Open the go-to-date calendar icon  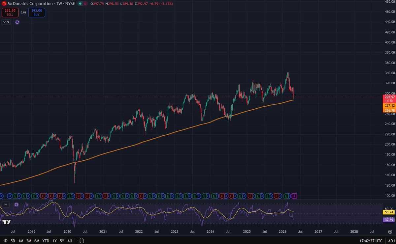[82, 241]
